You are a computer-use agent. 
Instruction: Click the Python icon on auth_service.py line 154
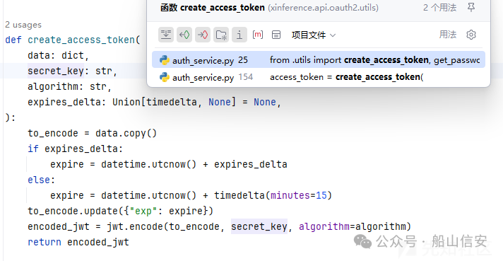point(164,77)
